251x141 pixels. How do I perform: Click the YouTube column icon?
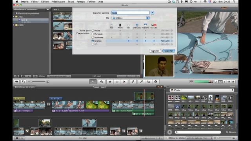pos(154,25)
